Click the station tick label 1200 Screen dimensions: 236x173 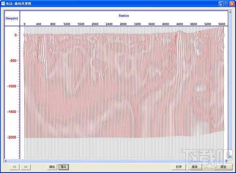tap(67, 24)
